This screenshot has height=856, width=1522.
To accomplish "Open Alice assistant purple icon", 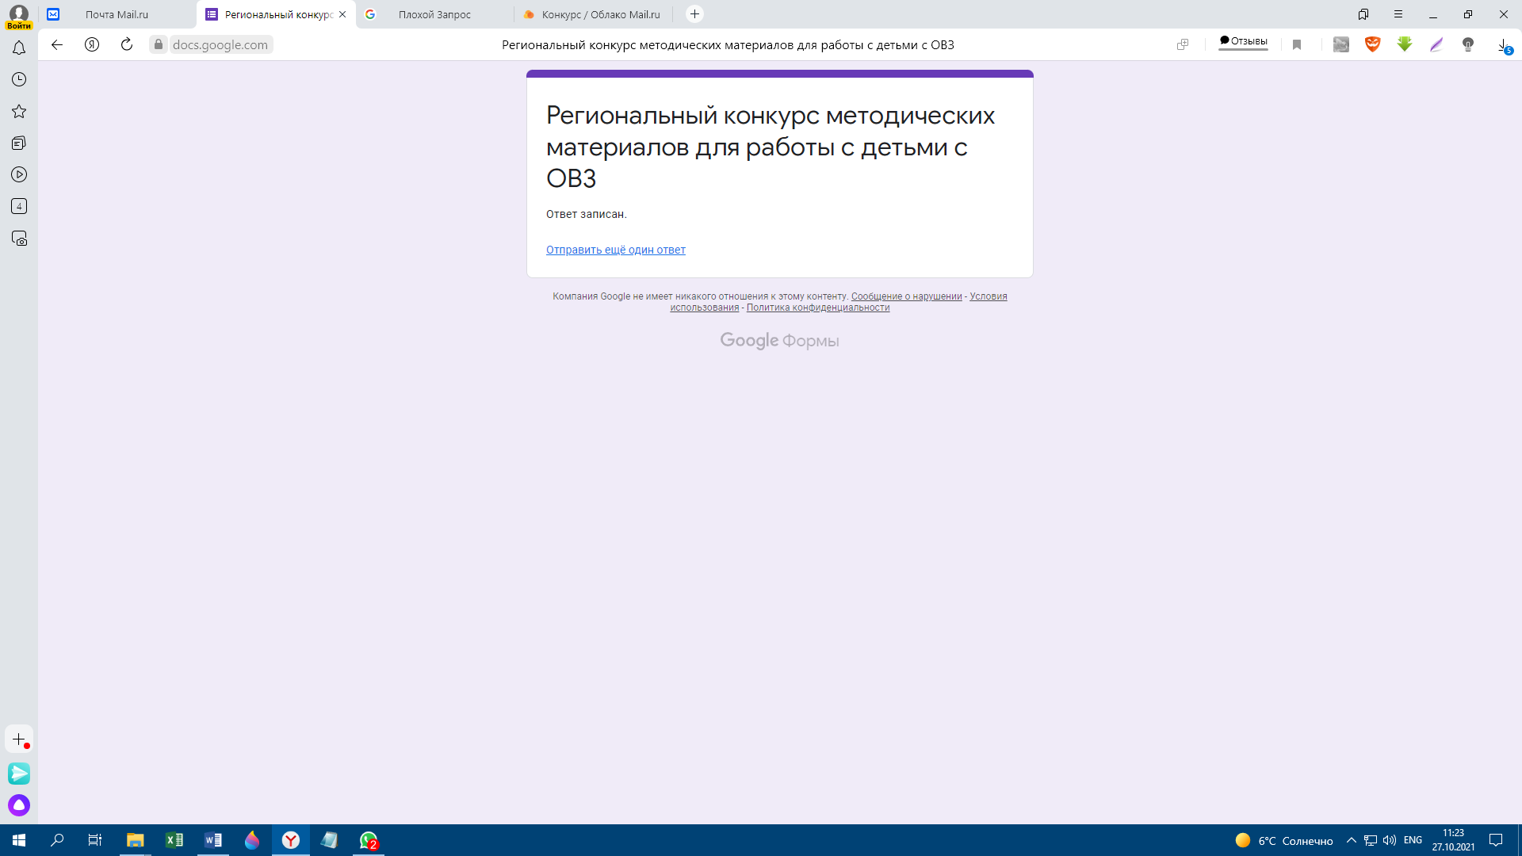I will pos(19,805).
